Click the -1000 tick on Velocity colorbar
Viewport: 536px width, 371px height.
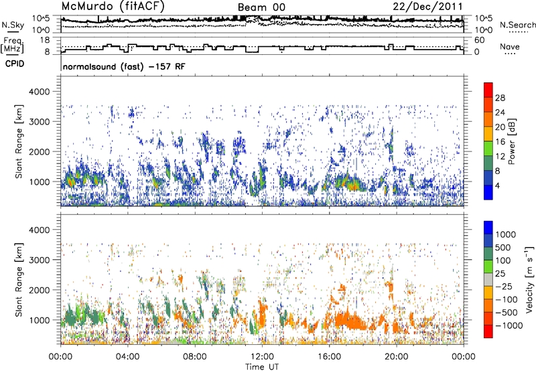pos(509,325)
